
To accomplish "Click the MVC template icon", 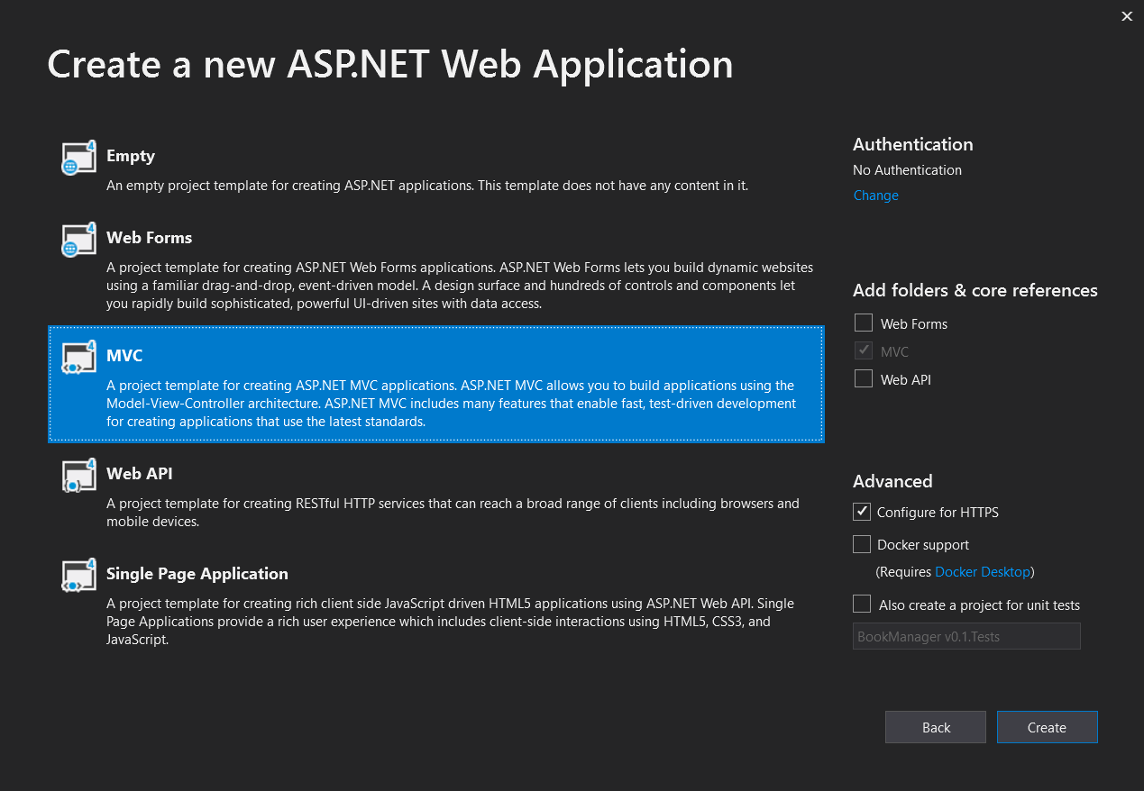I will 78,358.
